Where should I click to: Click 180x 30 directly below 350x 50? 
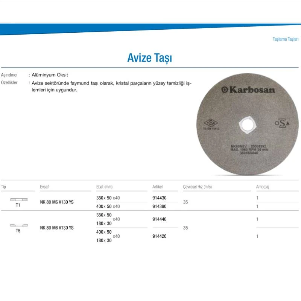click(104, 223)
